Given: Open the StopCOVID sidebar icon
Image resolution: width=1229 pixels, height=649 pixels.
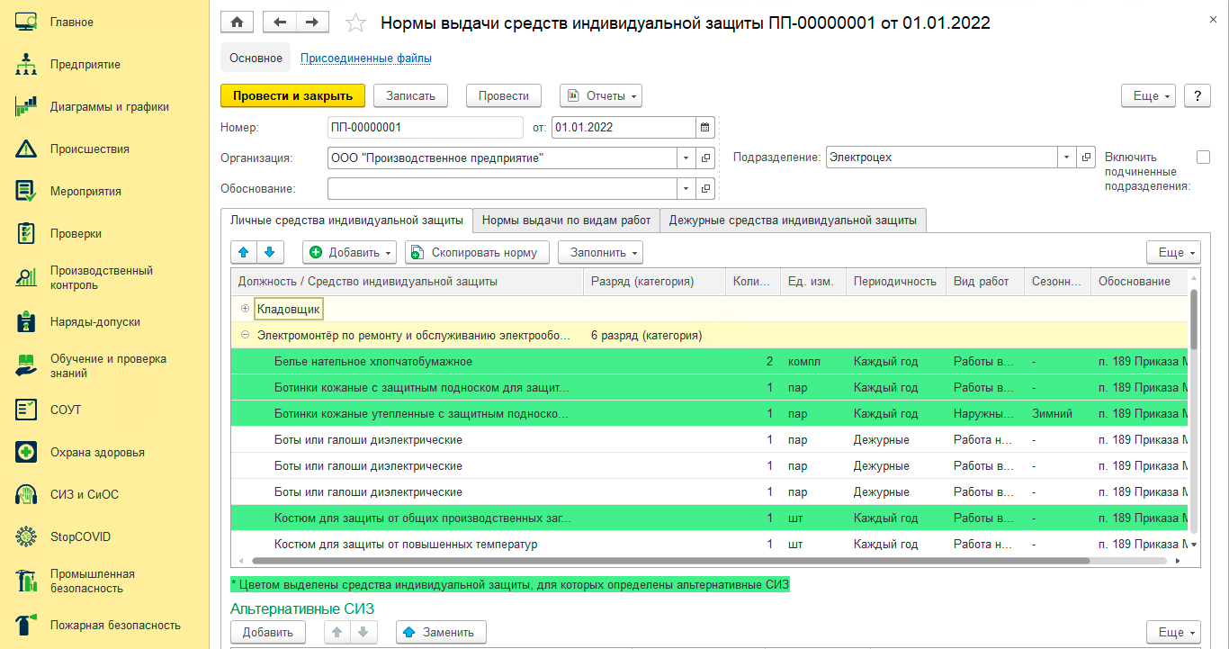Looking at the screenshot, I should coord(26,536).
